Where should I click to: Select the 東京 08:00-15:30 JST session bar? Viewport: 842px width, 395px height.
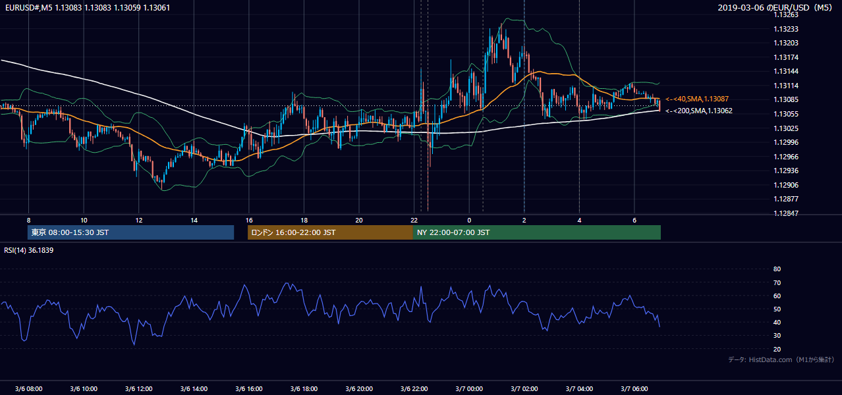click(130, 232)
